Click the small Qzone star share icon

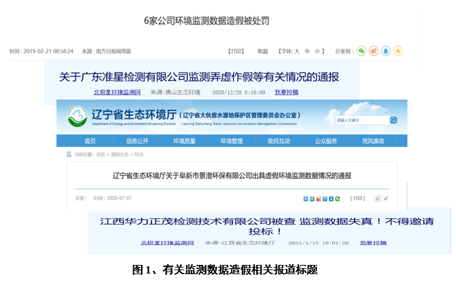(312, 199)
